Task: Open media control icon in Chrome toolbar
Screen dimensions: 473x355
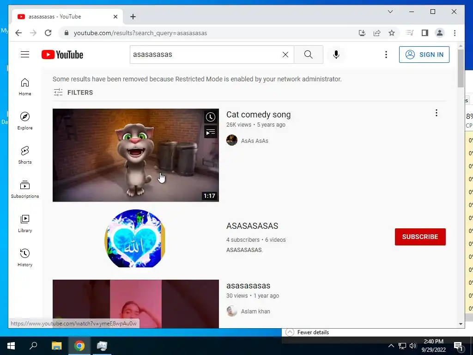Action: pyautogui.click(x=410, y=33)
